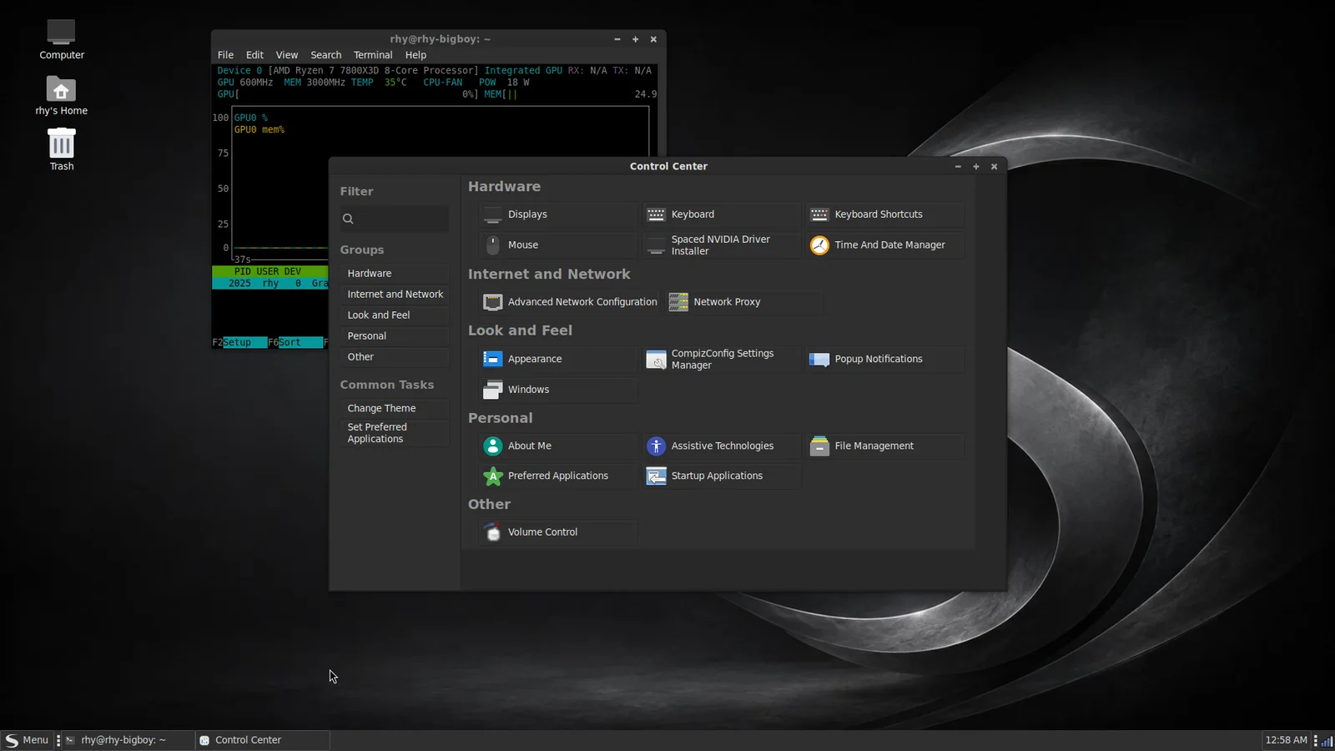This screenshot has height=751, width=1335.
Task: Select the Hardware group in sidebar
Action: 394,274
